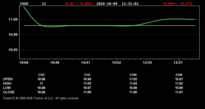Click the EOD CLOSE value 11.06

(x=87, y=92)
